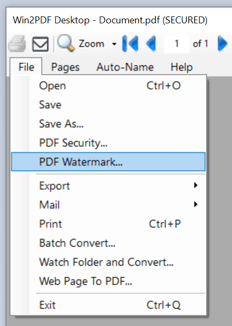Expand the Export submenu
The height and width of the screenshot is (326, 232).
[x=108, y=186]
